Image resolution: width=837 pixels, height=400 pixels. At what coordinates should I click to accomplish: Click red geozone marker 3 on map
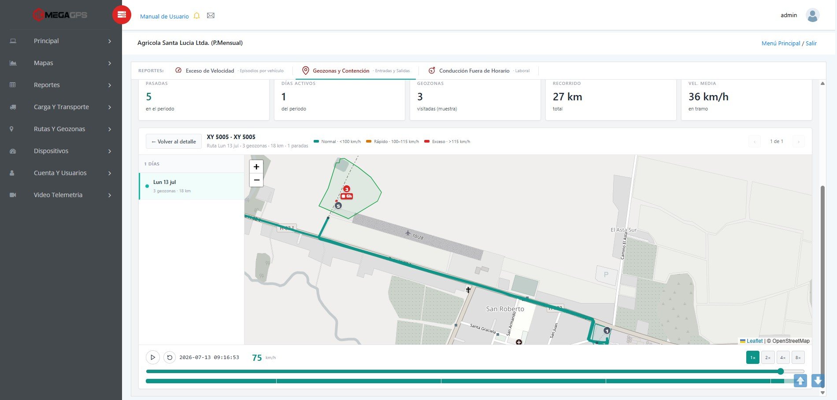coord(347,189)
